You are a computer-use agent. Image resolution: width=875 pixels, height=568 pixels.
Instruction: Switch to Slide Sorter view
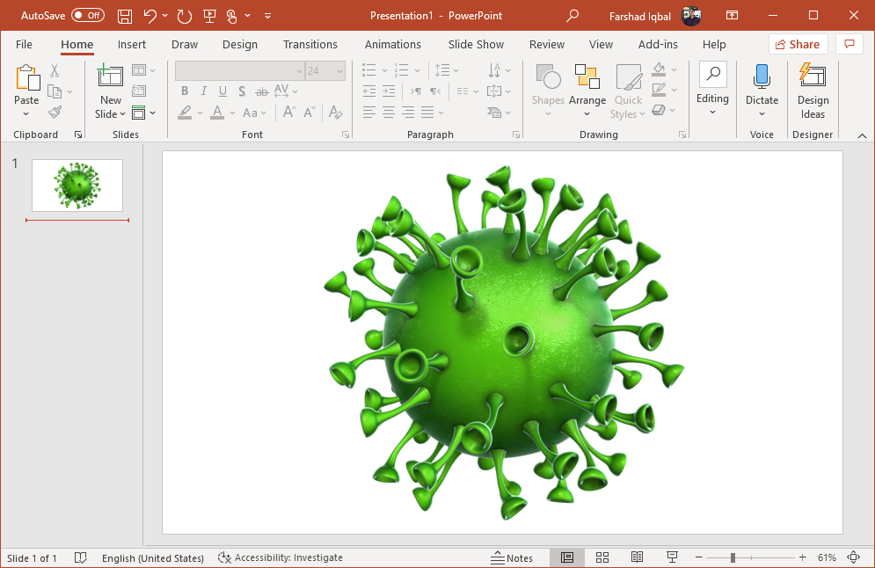(x=602, y=557)
